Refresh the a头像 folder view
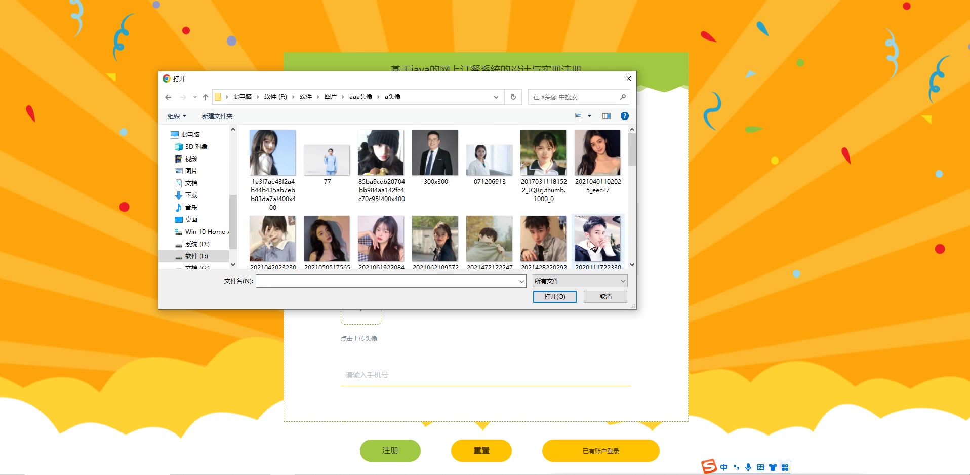970x475 pixels. pyautogui.click(x=513, y=97)
